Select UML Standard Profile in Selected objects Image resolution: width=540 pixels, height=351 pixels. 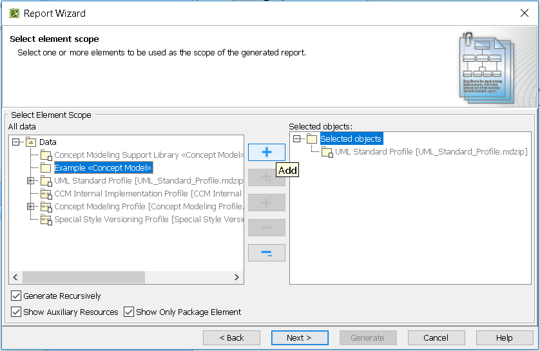(431, 152)
